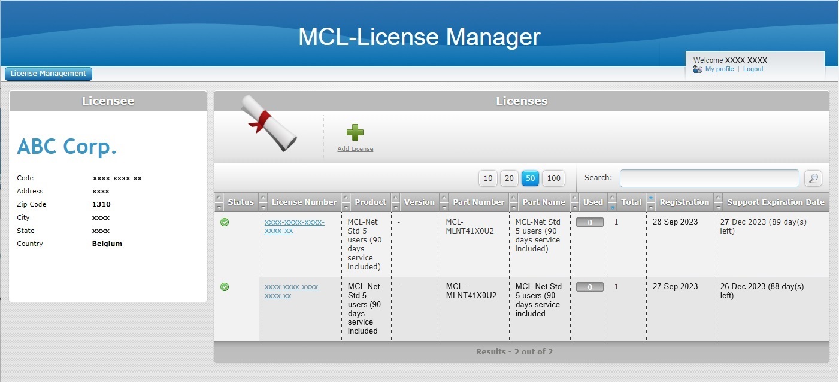Sort Registration ascending with up arrow
Image resolution: width=839 pixels, height=382 pixels.
point(651,198)
